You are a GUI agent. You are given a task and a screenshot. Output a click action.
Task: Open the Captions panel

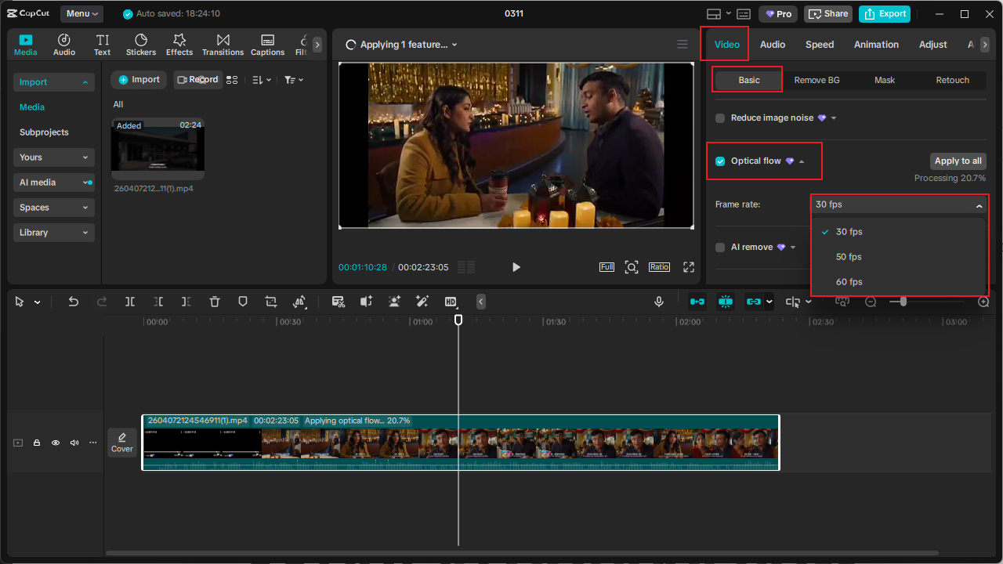(x=267, y=45)
